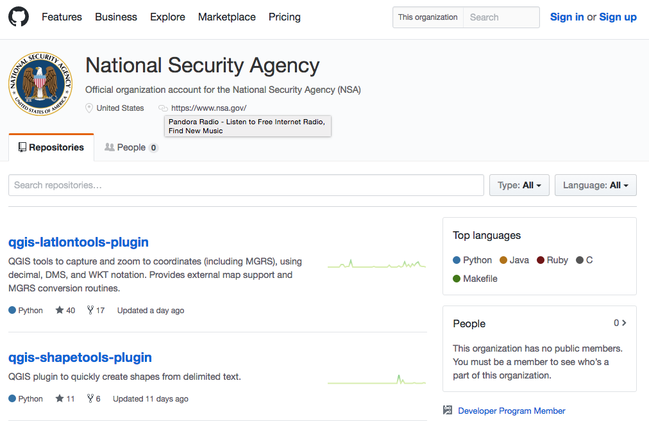
Task: Open the qgis-shapetools-plugin repository
Action: pyautogui.click(x=80, y=357)
